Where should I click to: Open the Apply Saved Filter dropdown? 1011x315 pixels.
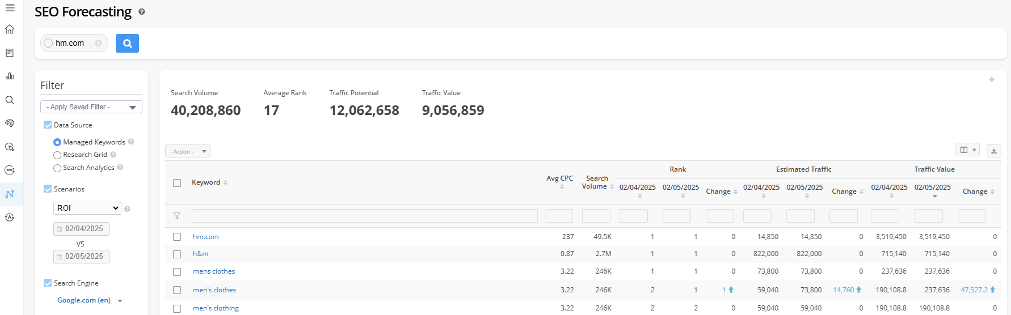click(x=91, y=107)
